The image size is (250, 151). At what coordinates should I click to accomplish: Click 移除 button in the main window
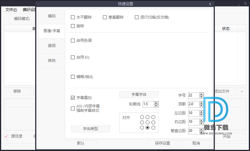(x=17, y=91)
